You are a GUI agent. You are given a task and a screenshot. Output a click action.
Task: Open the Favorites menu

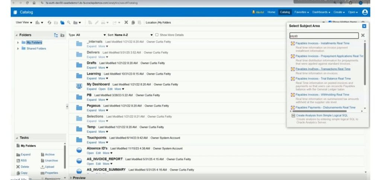301,12
